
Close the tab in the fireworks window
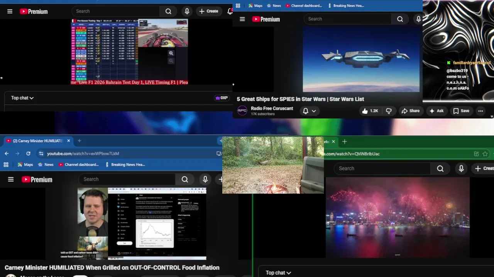(333, 142)
